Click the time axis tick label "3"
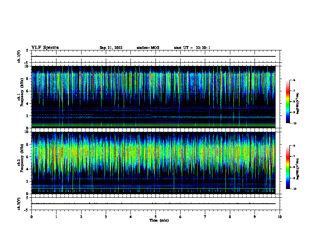Image resolution: width=315 pixels, height=243 pixels. tap(106, 217)
